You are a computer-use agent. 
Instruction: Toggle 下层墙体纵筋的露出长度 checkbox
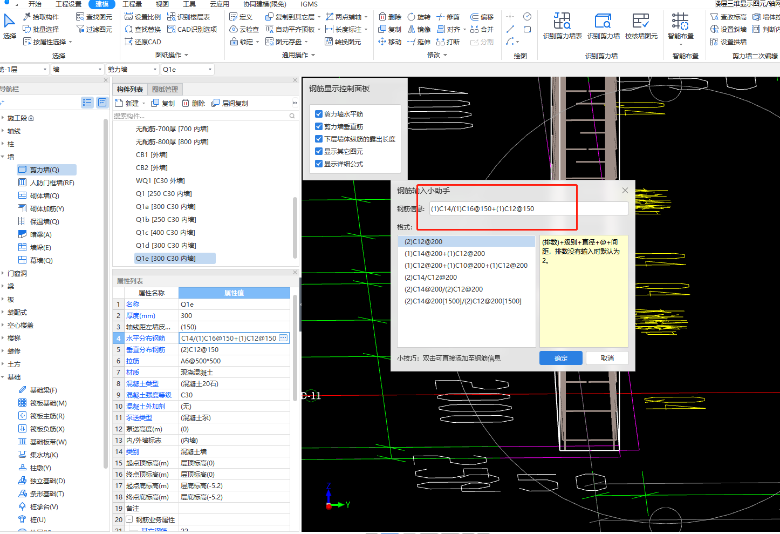319,139
